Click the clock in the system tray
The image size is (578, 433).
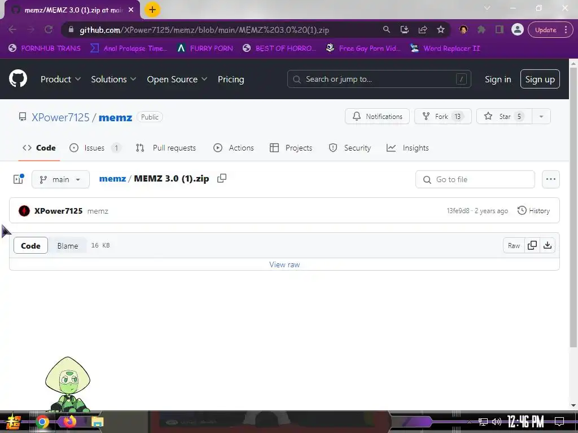[x=526, y=422]
